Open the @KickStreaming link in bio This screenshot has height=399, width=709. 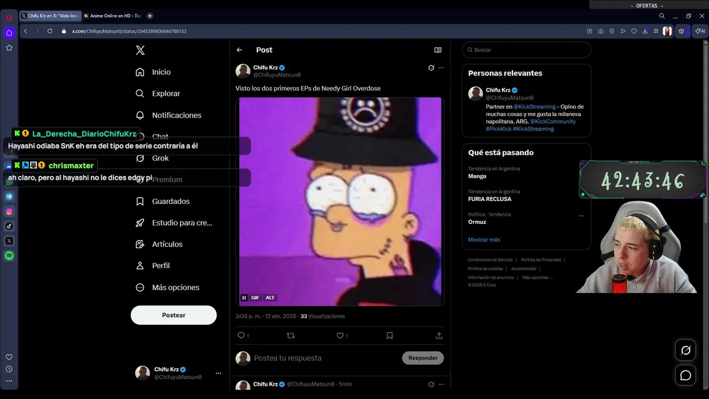point(535,106)
